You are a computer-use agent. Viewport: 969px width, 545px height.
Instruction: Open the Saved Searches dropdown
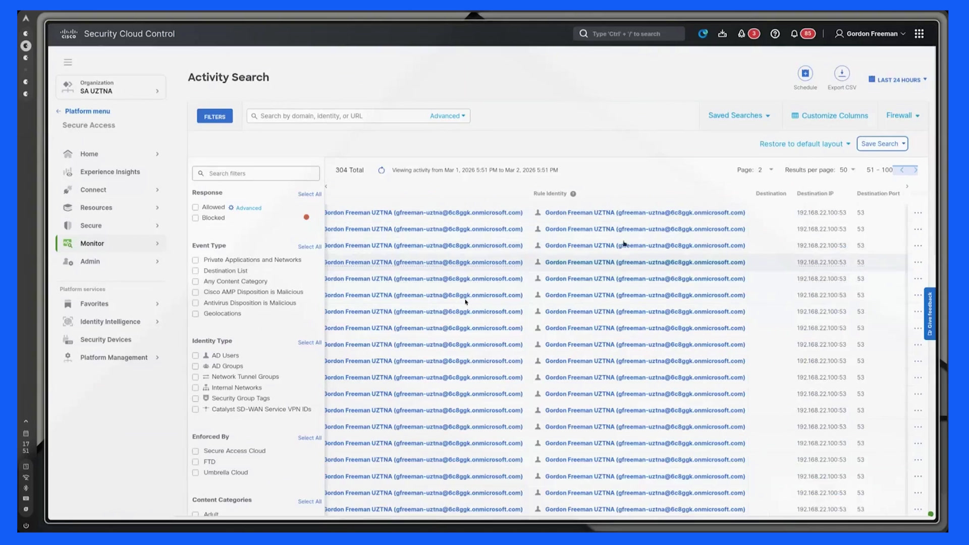(x=739, y=116)
